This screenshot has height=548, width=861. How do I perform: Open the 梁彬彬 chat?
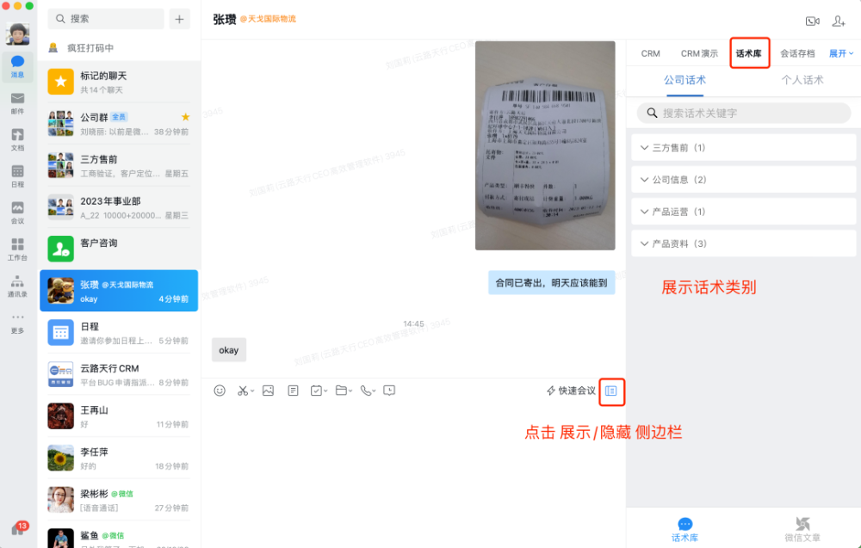point(119,500)
